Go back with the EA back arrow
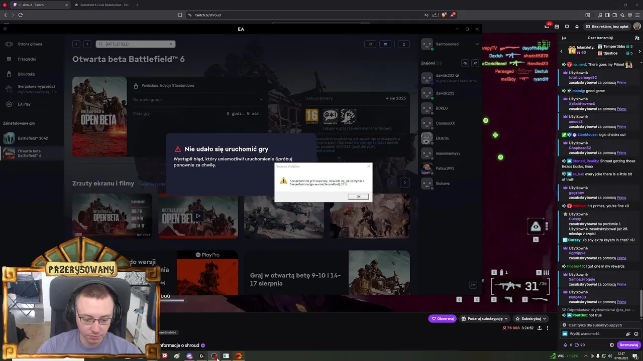The height and width of the screenshot is (361, 643). click(x=76, y=44)
